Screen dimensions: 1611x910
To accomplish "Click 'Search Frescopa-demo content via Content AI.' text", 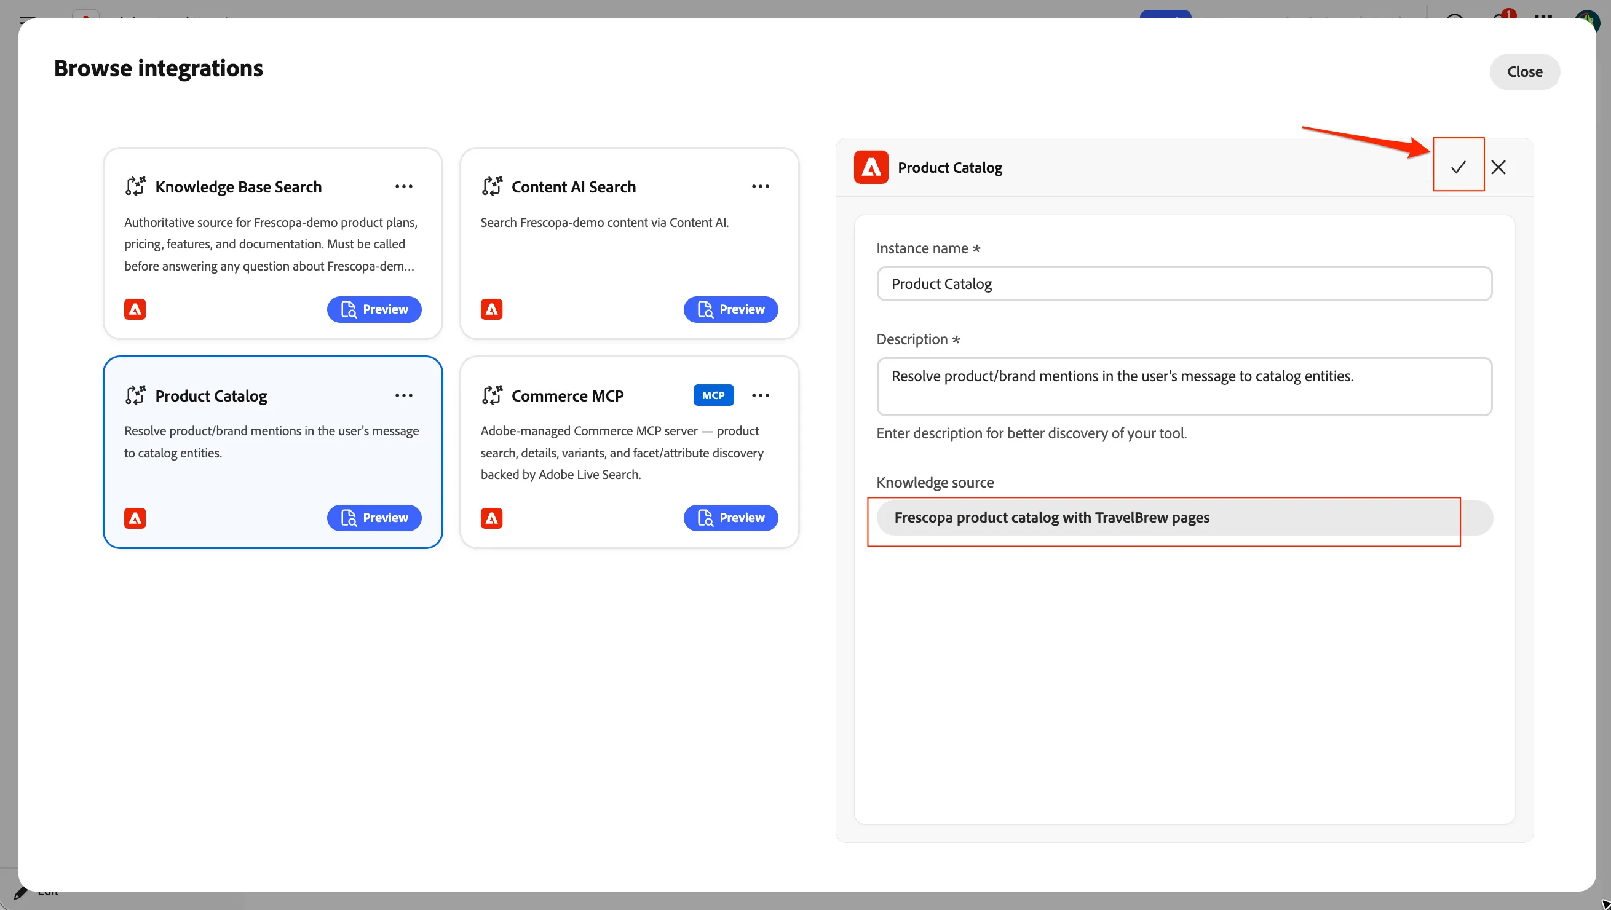I will pyautogui.click(x=604, y=223).
